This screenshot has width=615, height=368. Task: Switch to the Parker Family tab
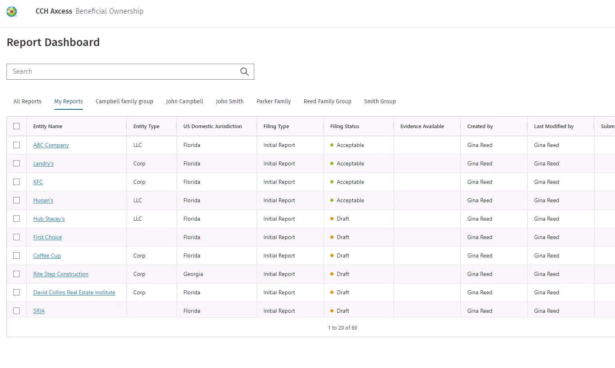pos(274,101)
